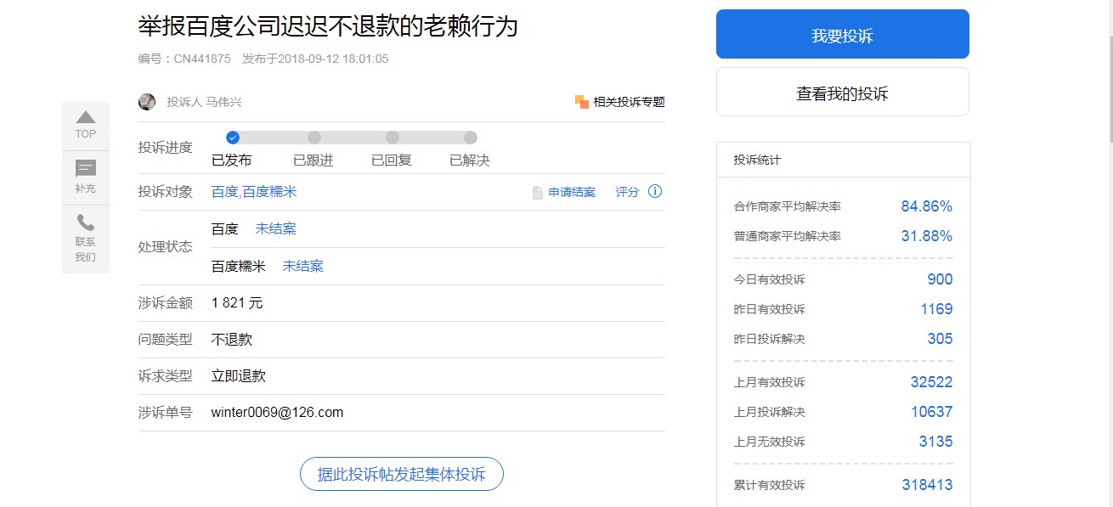1113x507 pixels.
Task: Click last month's valid complaints 32522
Action: coord(931,382)
